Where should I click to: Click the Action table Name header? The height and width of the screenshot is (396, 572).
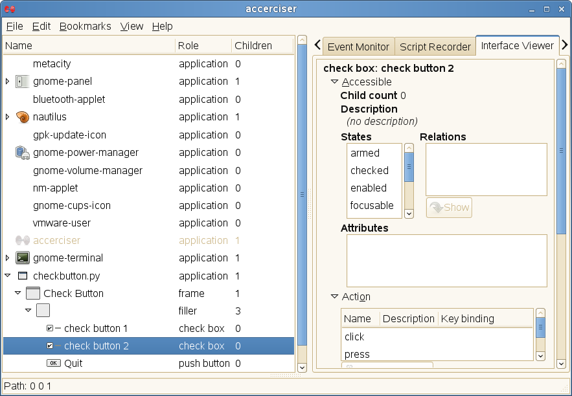pos(360,319)
